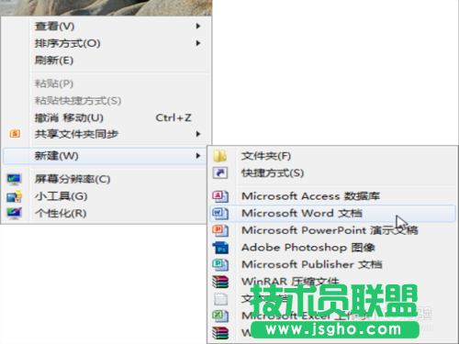Image resolution: width=459 pixels, height=344 pixels.
Task: Click the orange S icon beside 共享文件夹同步
Action: pyautogui.click(x=15, y=134)
